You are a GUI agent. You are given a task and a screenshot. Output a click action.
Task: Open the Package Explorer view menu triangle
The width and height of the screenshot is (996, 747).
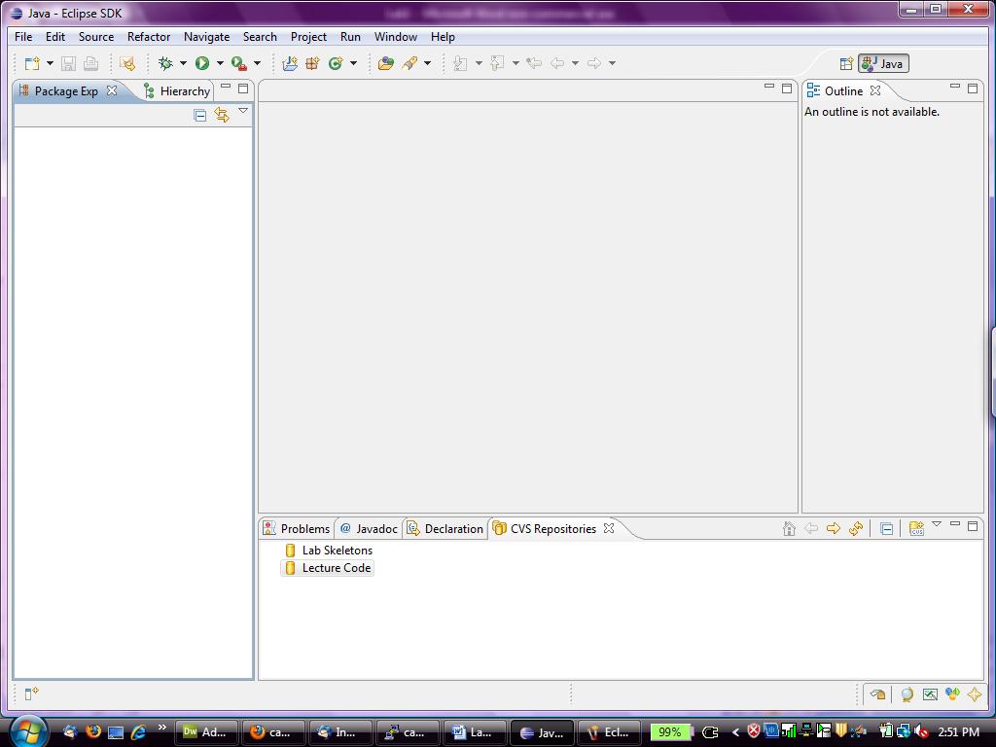coord(243,112)
